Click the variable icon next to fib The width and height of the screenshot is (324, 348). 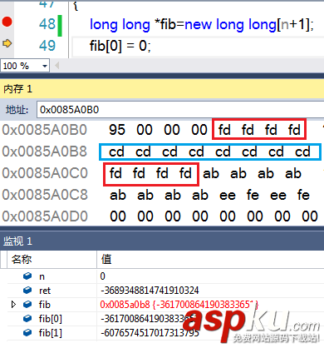point(27,304)
